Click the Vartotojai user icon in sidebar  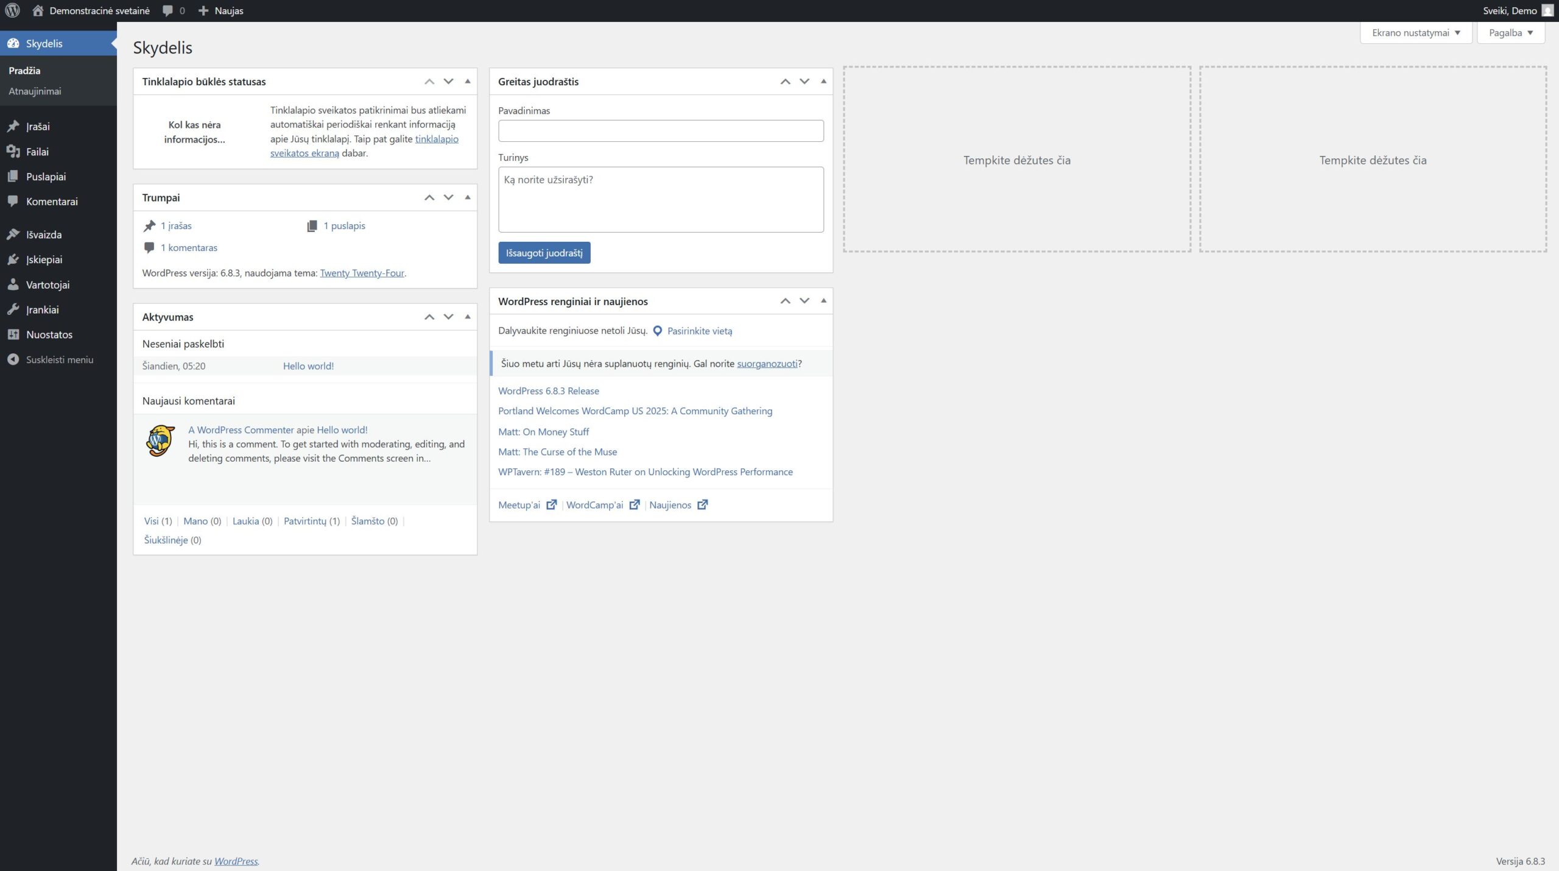(x=13, y=284)
